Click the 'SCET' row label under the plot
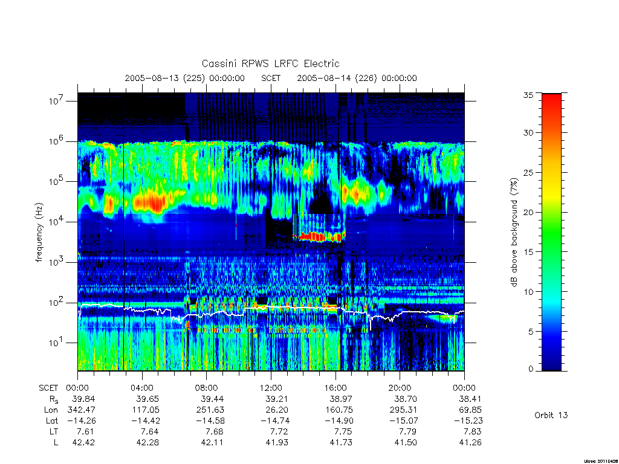619x464 pixels. [x=48, y=388]
